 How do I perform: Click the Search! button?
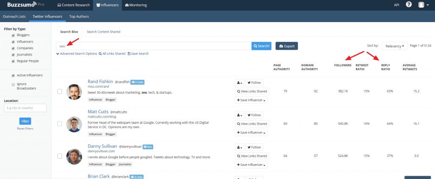pos(261,46)
